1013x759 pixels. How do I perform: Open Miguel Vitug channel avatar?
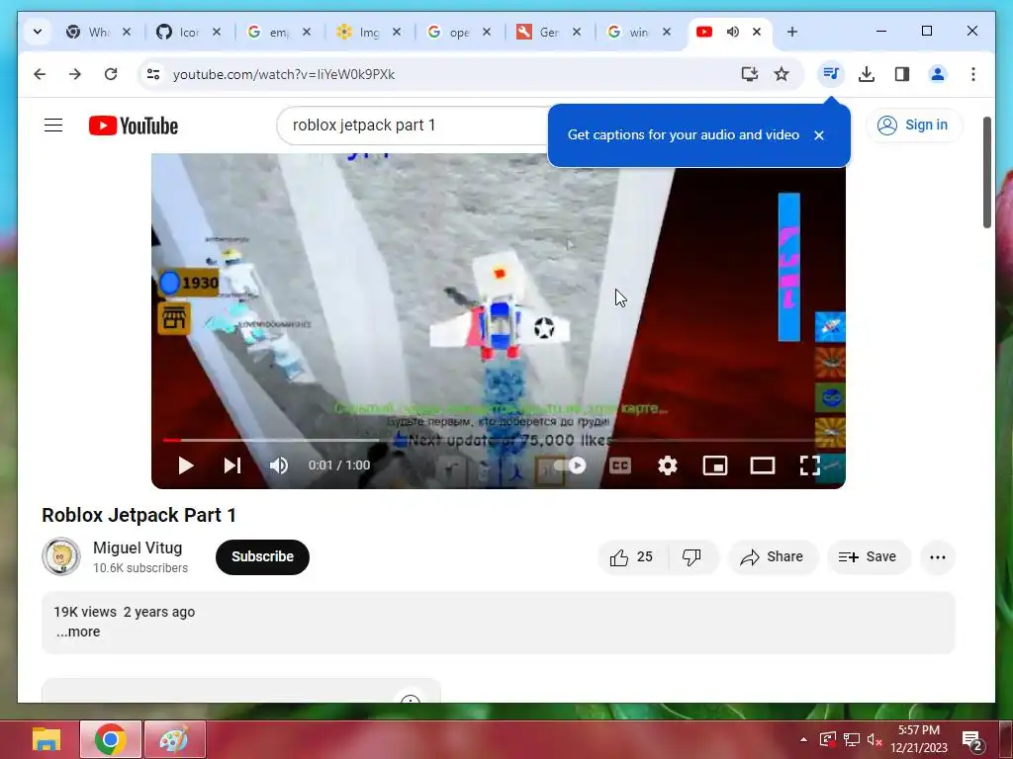[61, 556]
